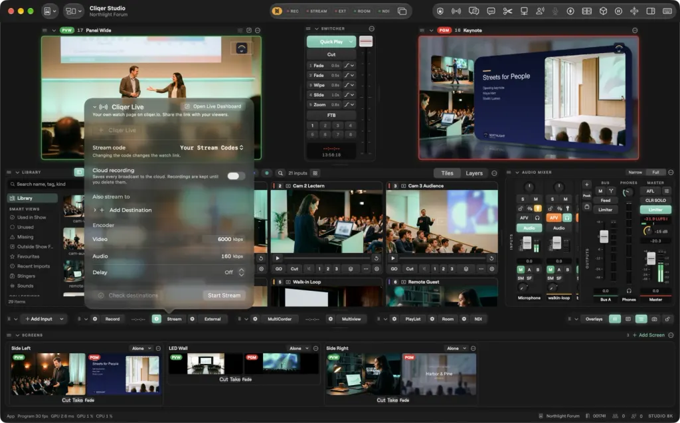The width and height of the screenshot is (680, 423).
Task: Switch to the Layers tab
Action: 474,173
